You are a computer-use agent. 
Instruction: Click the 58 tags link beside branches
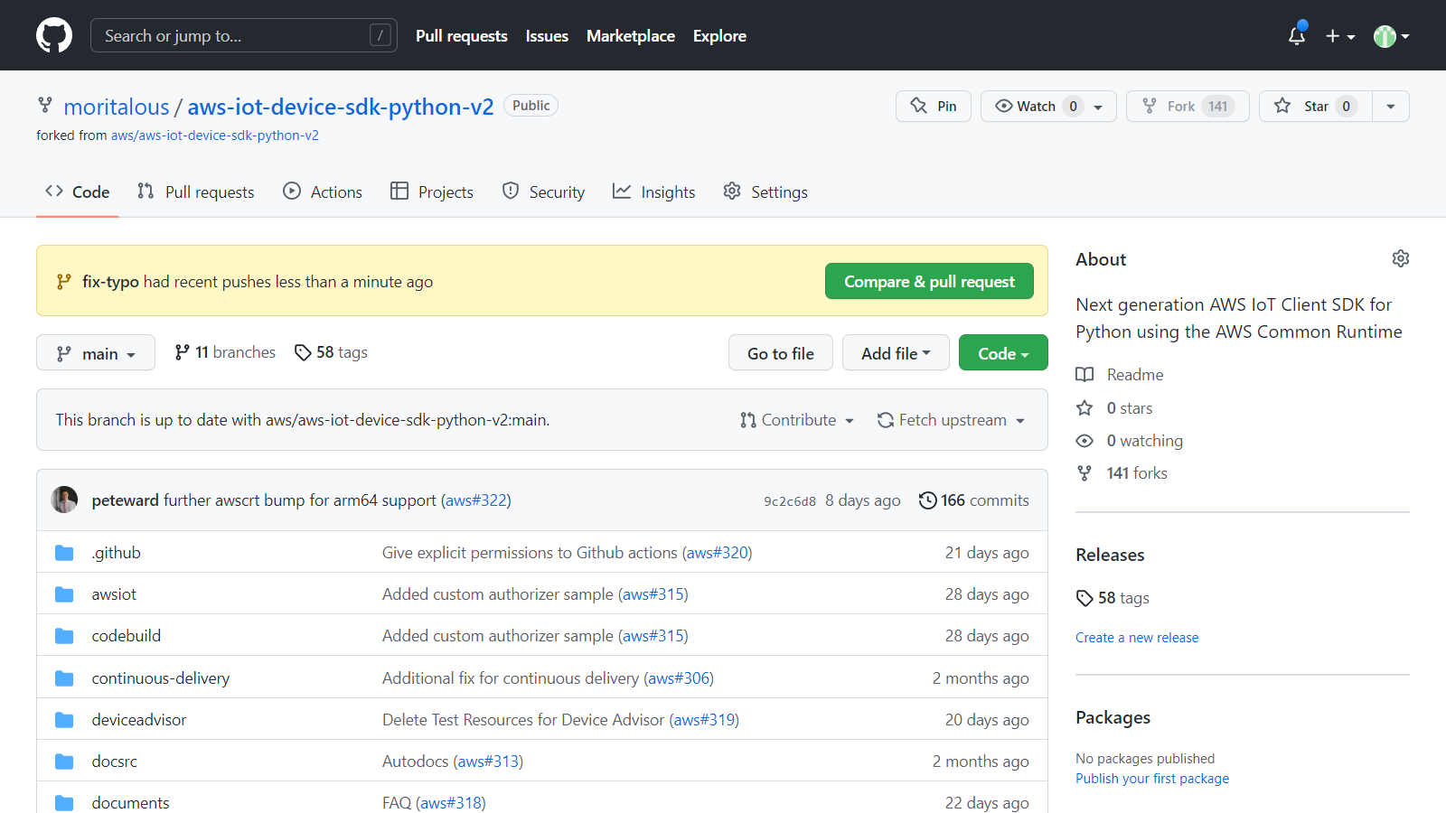332,352
